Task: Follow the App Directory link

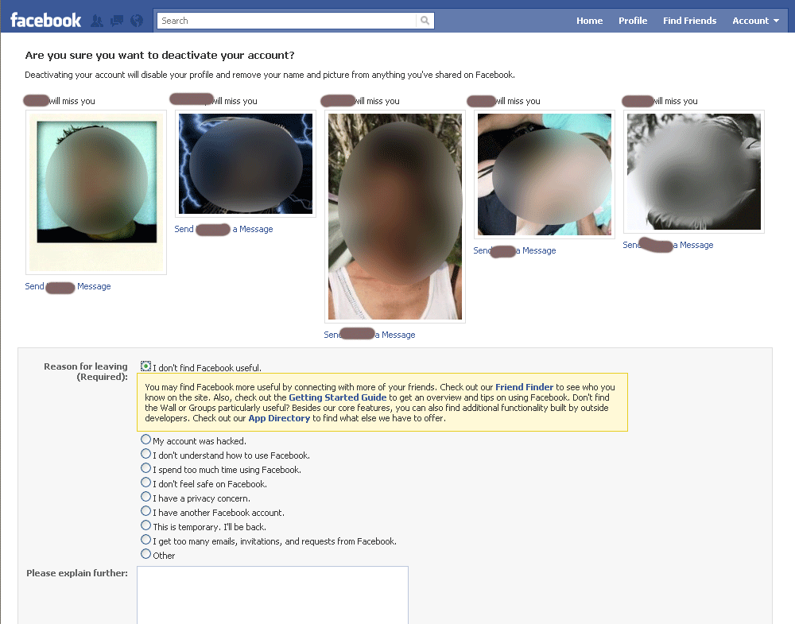Action: tap(279, 418)
